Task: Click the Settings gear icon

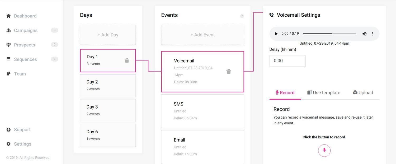Action: [8, 144]
